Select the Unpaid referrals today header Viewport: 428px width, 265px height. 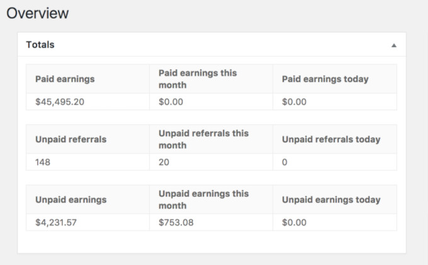click(x=330, y=140)
